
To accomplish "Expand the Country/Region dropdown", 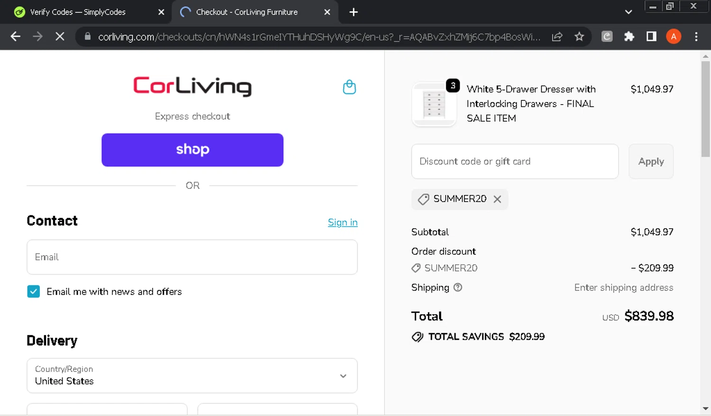I will 192,376.
